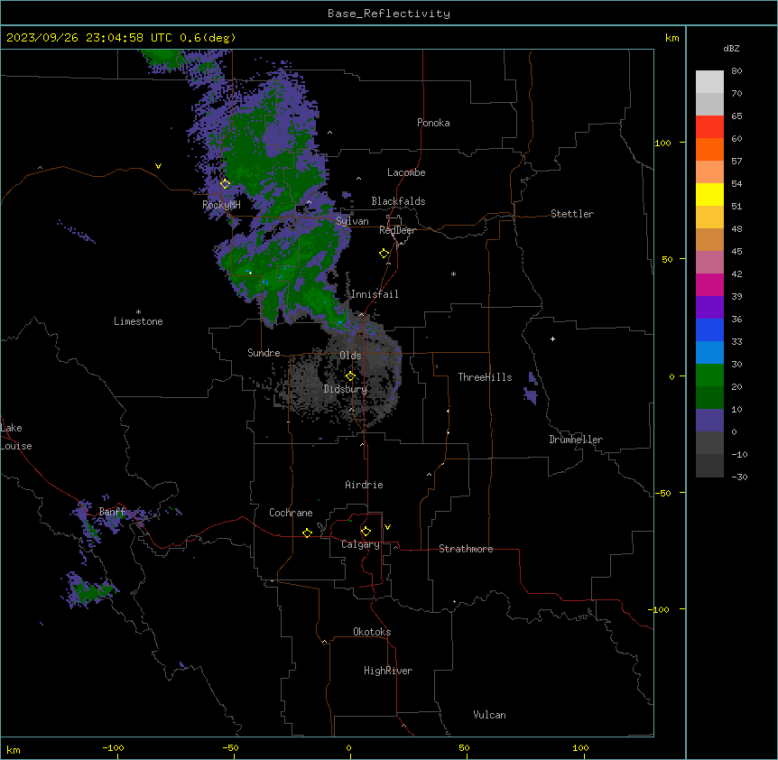Click the km unit label at top right
This screenshot has height=760, width=778.
672,38
